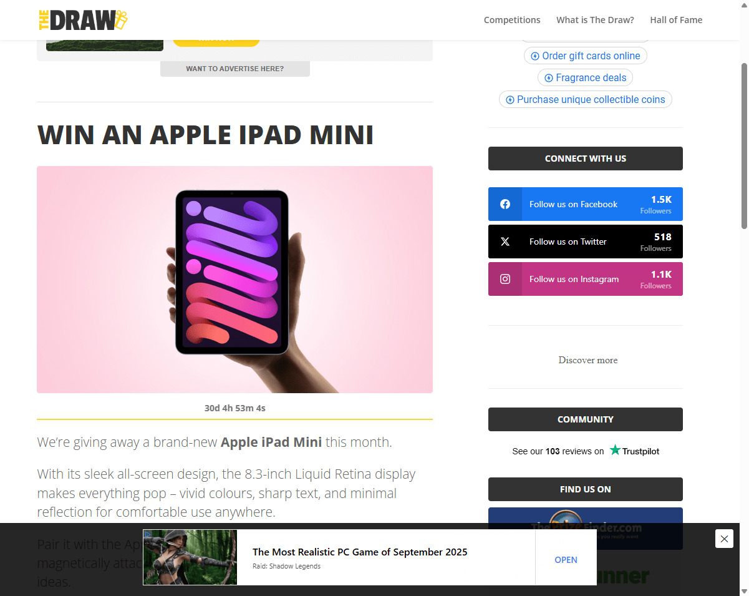Viewport: 749px width, 596px height.
Task: Click the X Twitter icon
Action: tap(505, 242)
